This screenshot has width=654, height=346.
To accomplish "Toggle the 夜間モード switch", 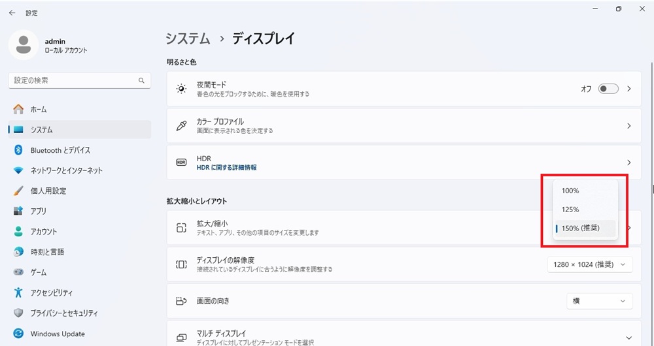I will pyautogui.click(x=608, y=89).
